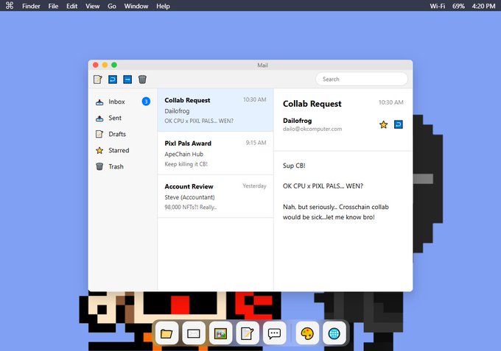Click the Collab Request heading in the reading pane
This screenshot has width=501, height=351.
(312, 104)
